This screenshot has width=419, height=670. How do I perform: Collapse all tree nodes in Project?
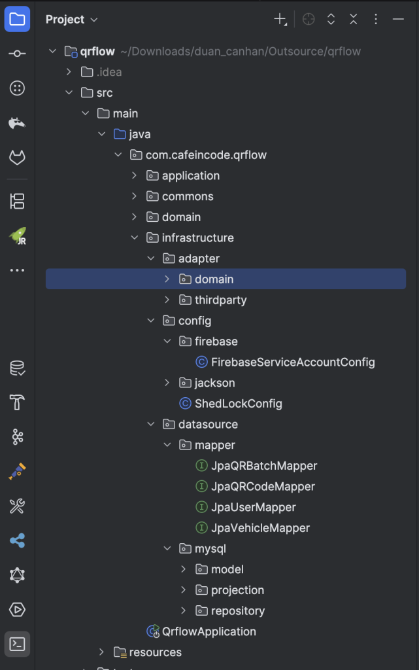pyautogui.click(x=354, y=20)
